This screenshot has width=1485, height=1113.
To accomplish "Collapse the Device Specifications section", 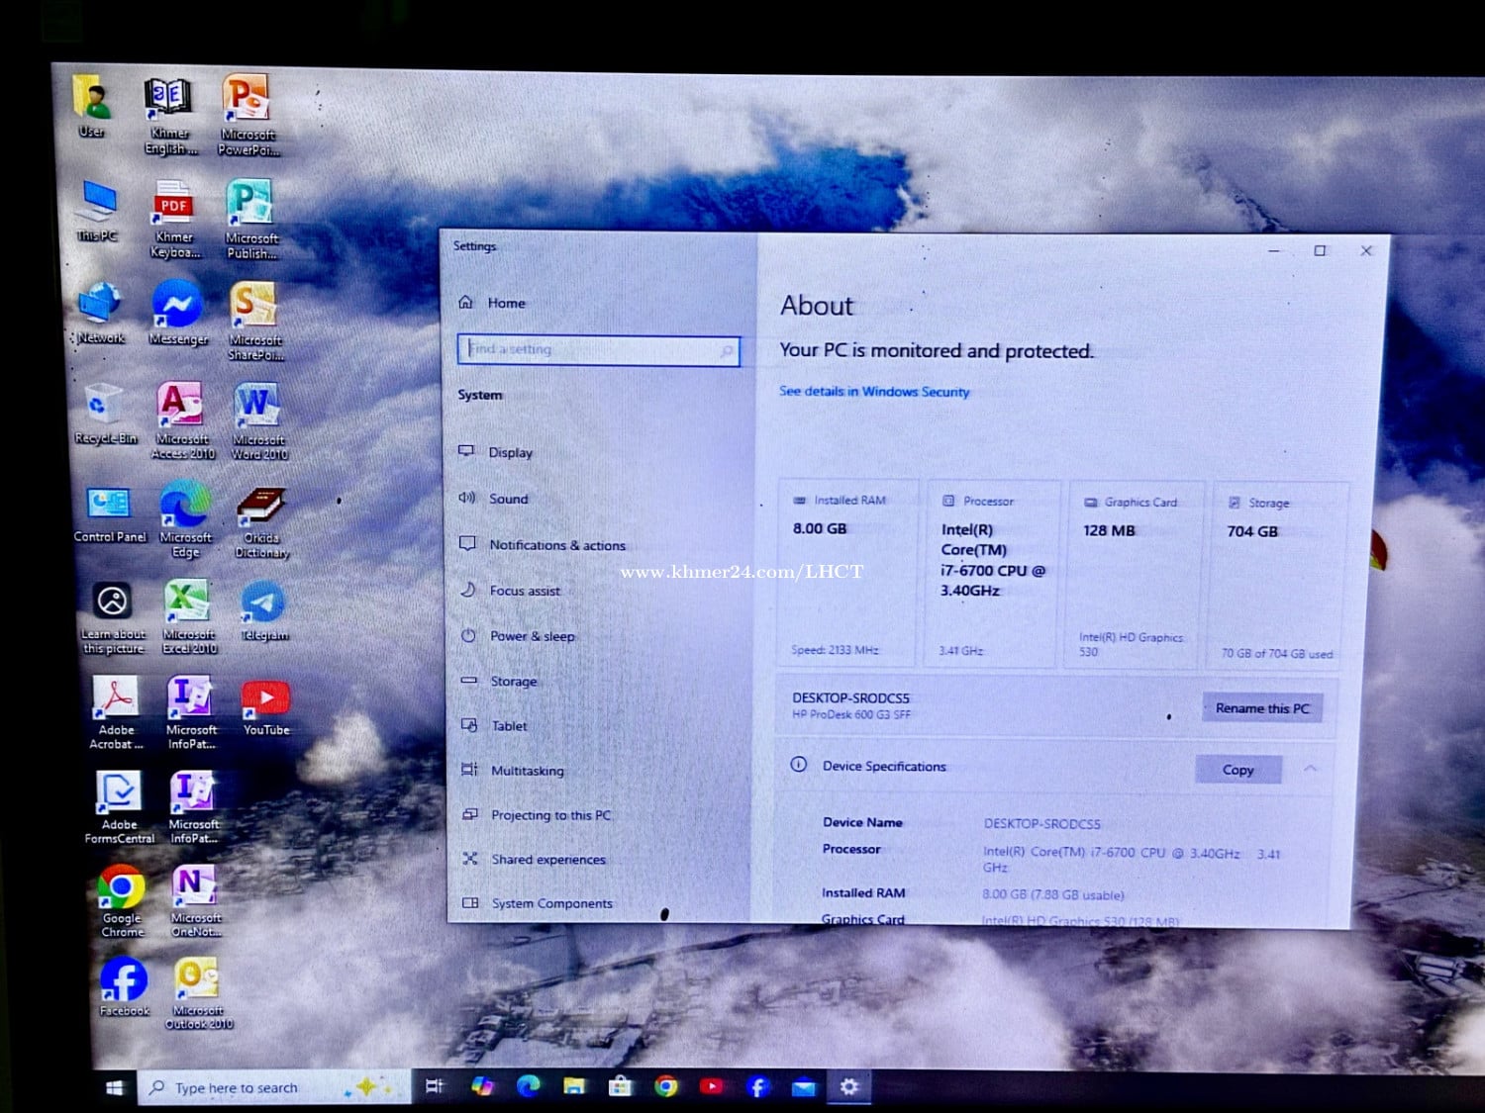I will [x=1311, y=769].
